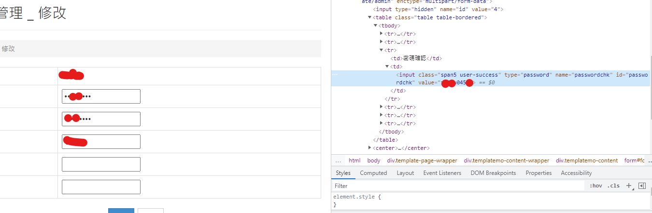Collapse the tbody node in DOM tree
This screenshot has width=652, height=213.
(x=376, y=26)
